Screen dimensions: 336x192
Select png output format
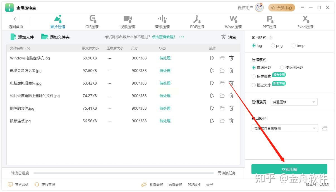273,45
